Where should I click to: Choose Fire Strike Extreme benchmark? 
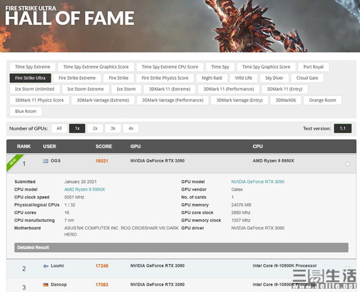point(77,78)
